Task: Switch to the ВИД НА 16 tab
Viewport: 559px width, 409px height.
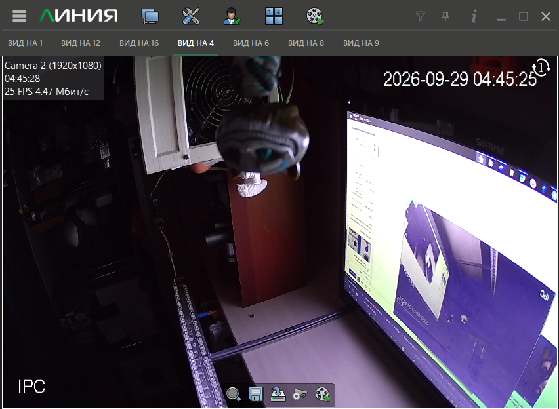Action: tap(139, 43)
